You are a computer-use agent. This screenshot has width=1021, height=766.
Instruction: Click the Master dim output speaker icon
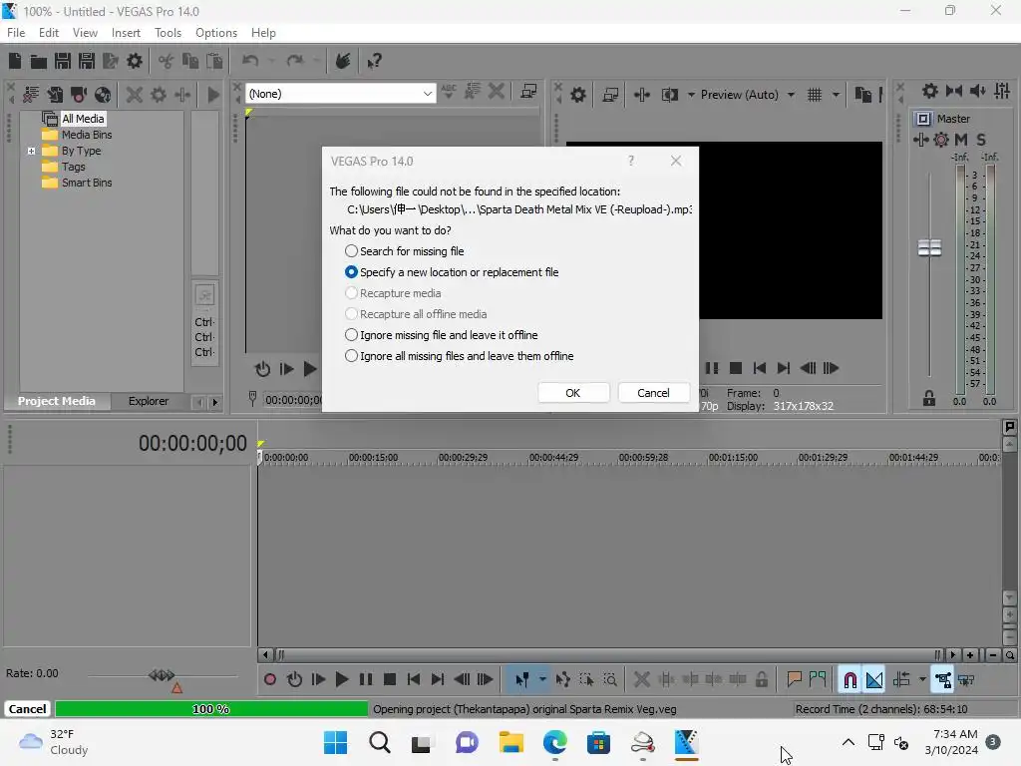coord(977,91)
